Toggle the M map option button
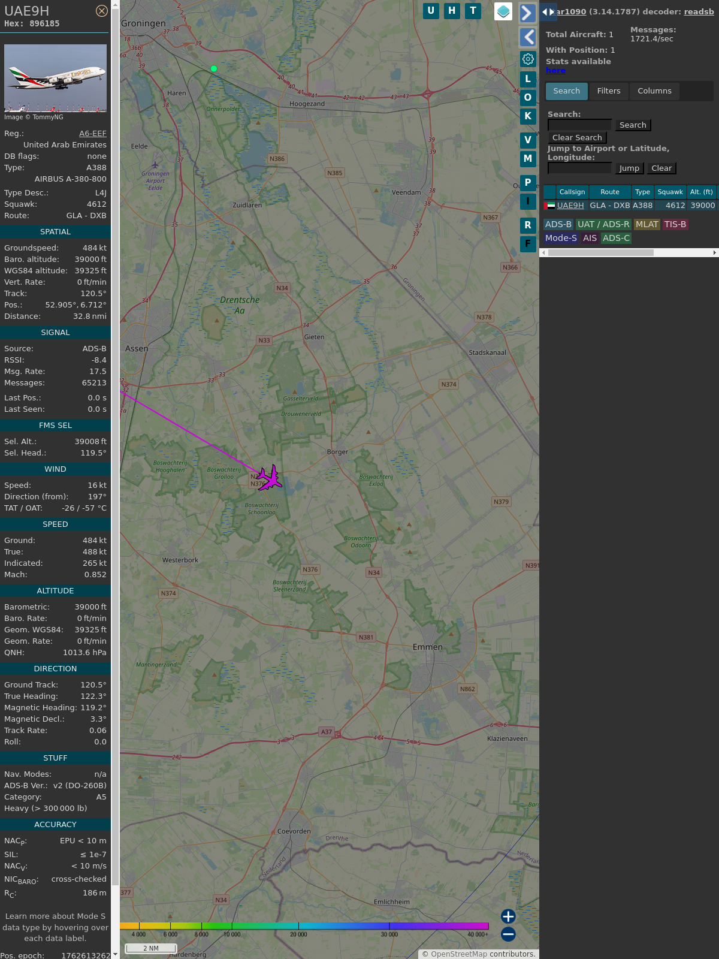The image size is (719, 959). [x=528, y=159]
